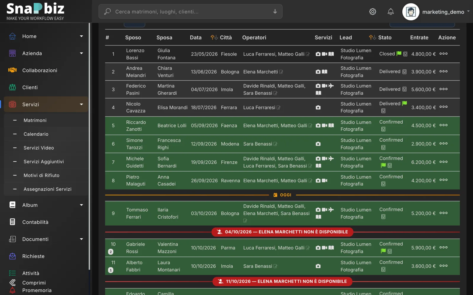Viewport: 473px width, 295px height.
Task: Open the marketing_demo account dropdown arrow
Action: tap(468, 12)
